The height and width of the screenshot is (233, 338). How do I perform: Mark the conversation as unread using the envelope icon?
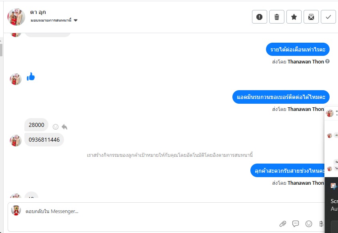(311, 17)
